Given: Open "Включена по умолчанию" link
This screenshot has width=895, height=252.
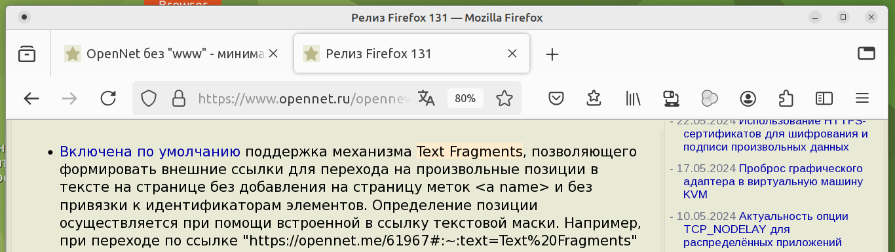Looking at the screenshot, I should [150, 152].
